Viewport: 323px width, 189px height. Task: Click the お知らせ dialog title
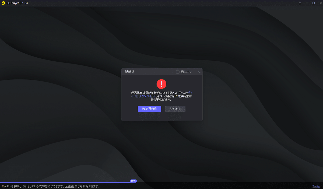click(x=129, y=72)
